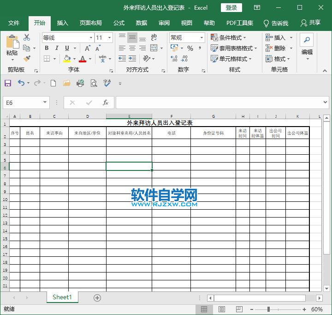Image resolution: width=332 pixels, height=315 pixels.
Task: Open the 文件 File tab
Action: click(14, 23)
